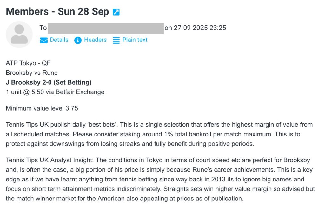Screen dimensions: 325x215
Task: Click the subject 'Members - Sun 28 Sep'
Action: pyautogui.click(x=57, y=12)
